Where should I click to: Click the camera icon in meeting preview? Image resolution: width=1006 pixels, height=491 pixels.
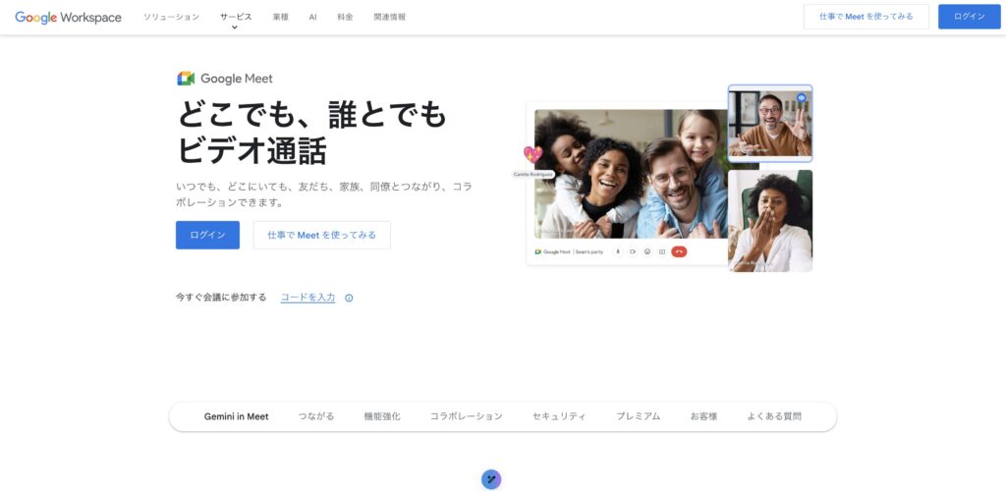coord(633,252)
